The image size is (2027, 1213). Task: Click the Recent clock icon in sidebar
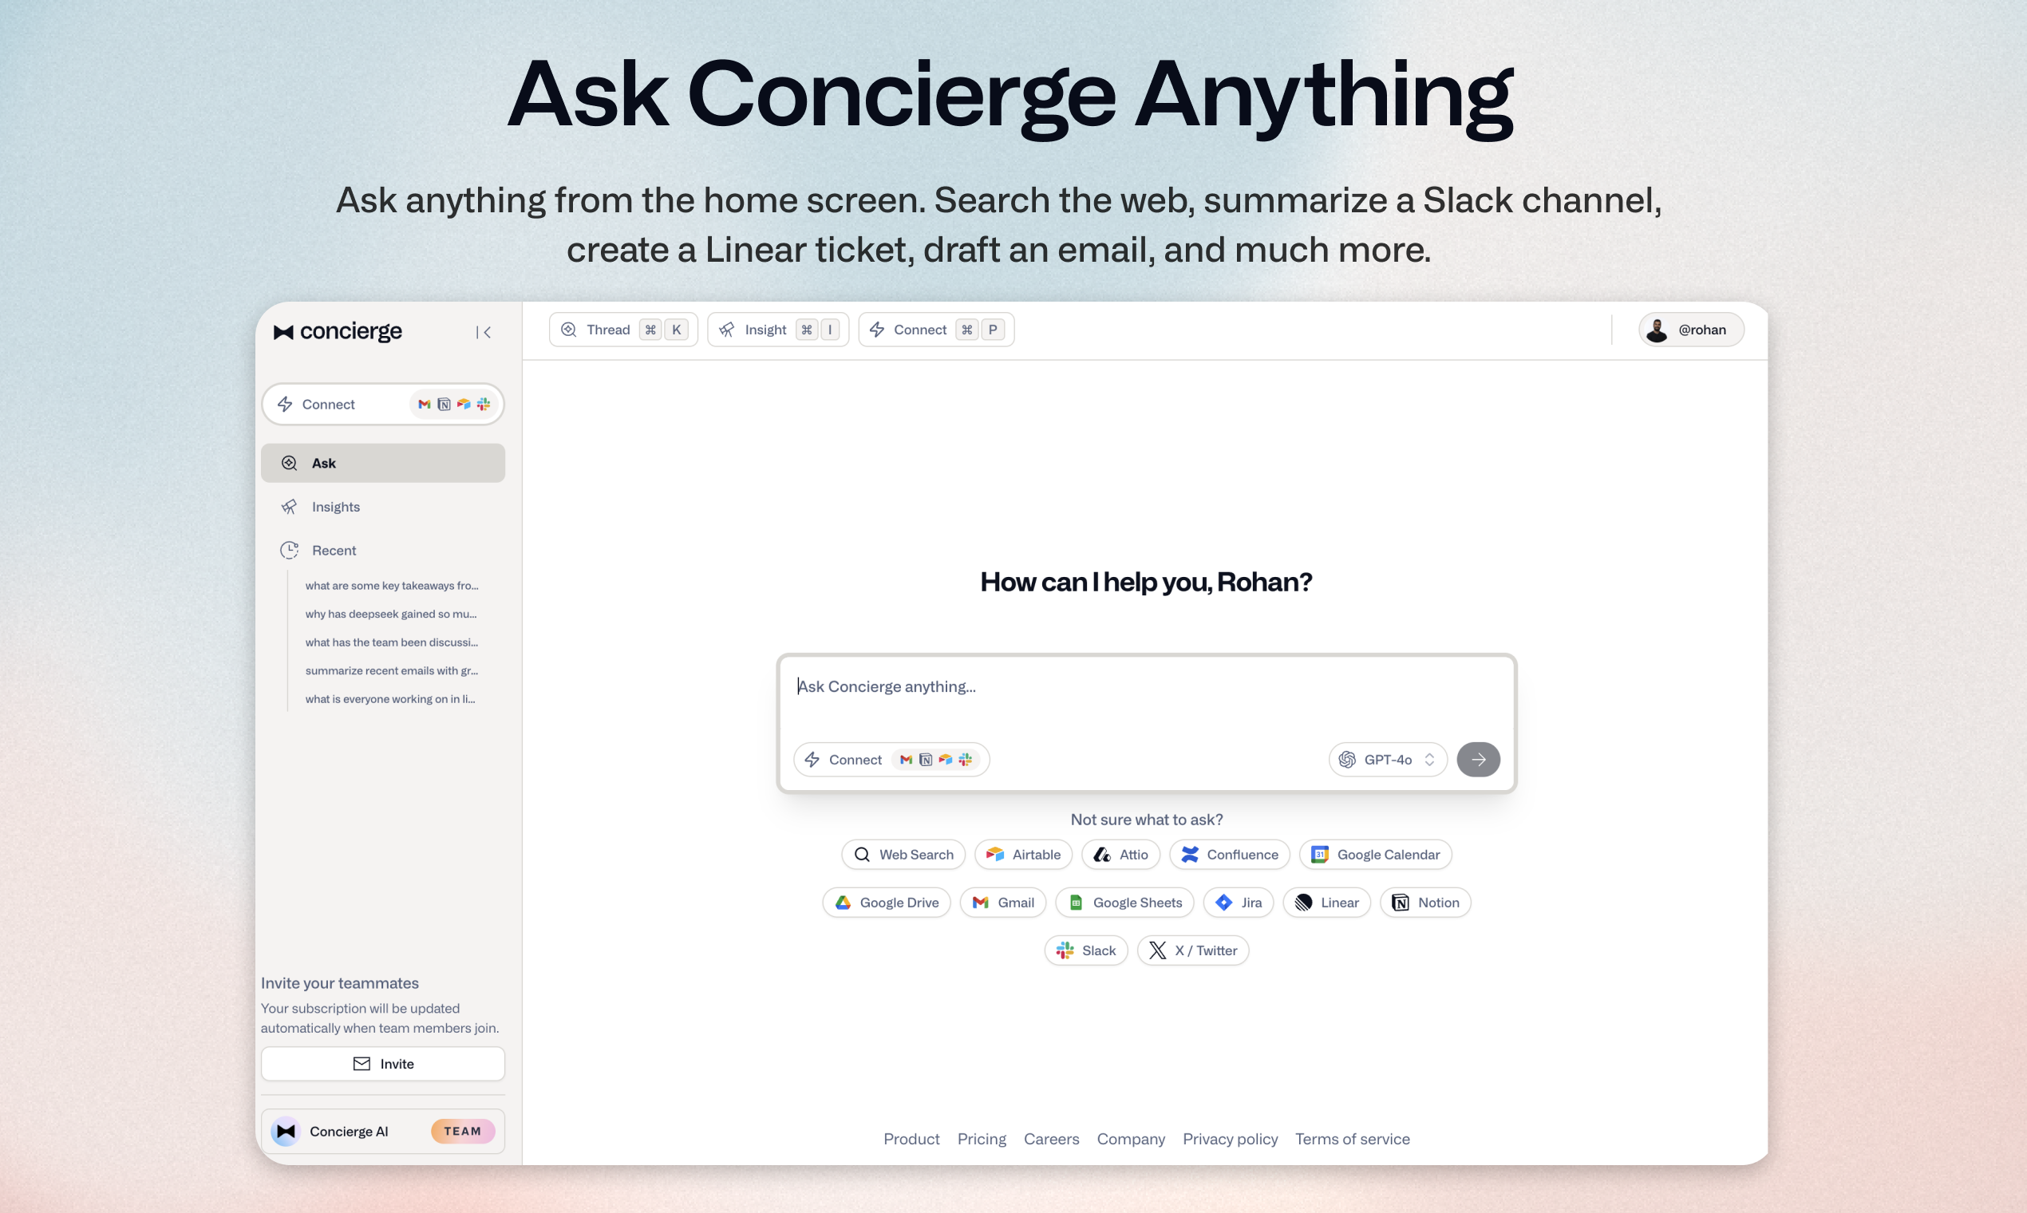click(x=289, y=550)
